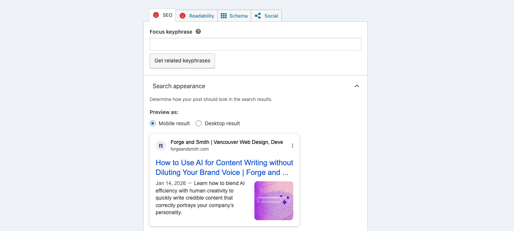Click the blue grid icon beside Schema
The image size is (514, 231).
point(224,16)
